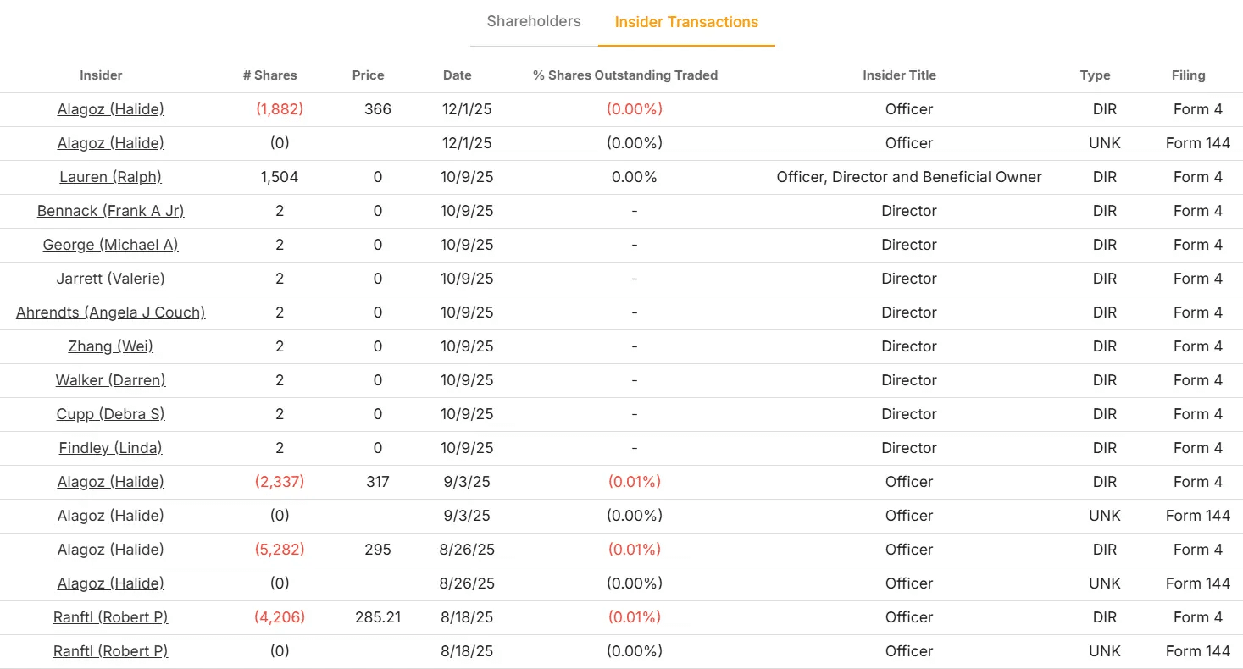Open Ranftl (Robert P) 285.21 price row link
The image size is (1243, 669).
pos(111,617)
